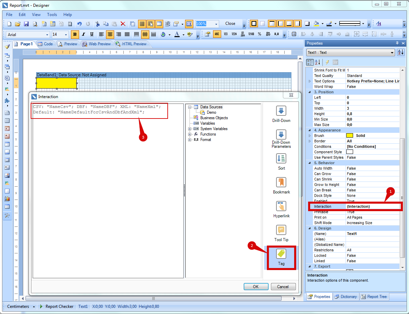Toggle the border shadow button
Screen dimensions: 409x314
click(307, 23)
